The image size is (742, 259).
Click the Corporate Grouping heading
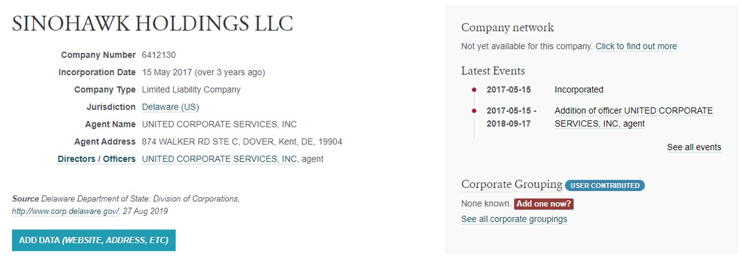point(511,184)
